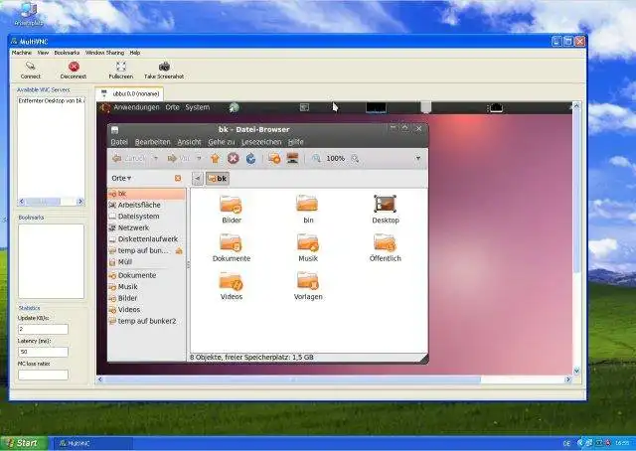Screen dimensions: 636x451
Task: Open the Ansicht menu
Action: coord(189,142)
